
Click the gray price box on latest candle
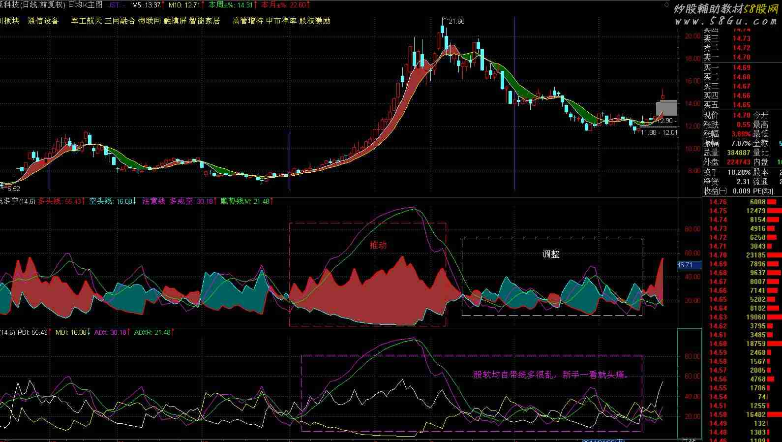[x=666, y=108]
